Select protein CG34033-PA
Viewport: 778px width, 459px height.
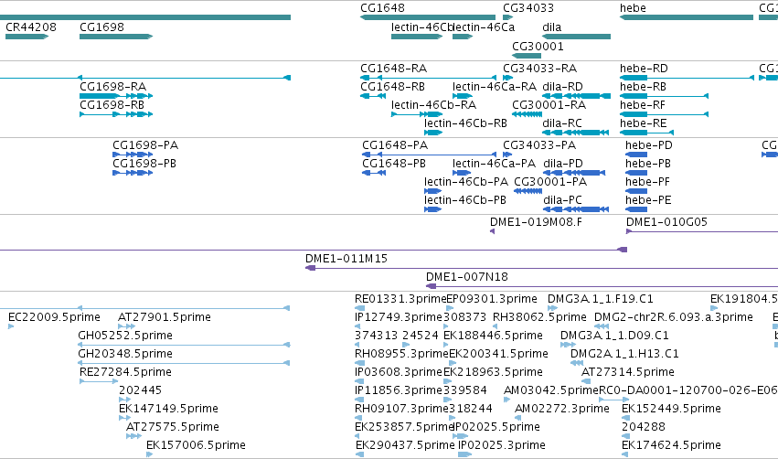(507, 155)
